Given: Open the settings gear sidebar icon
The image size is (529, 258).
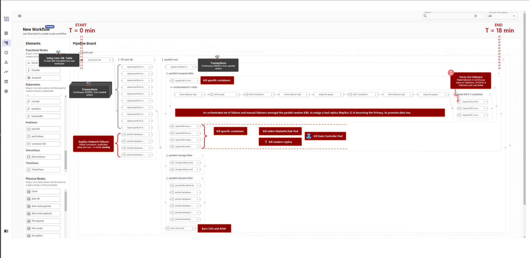Looking at the screenshot, I should (6, 91).
